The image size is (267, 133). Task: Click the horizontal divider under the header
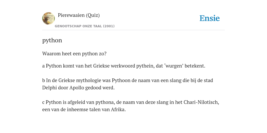(x=133, y=30)
